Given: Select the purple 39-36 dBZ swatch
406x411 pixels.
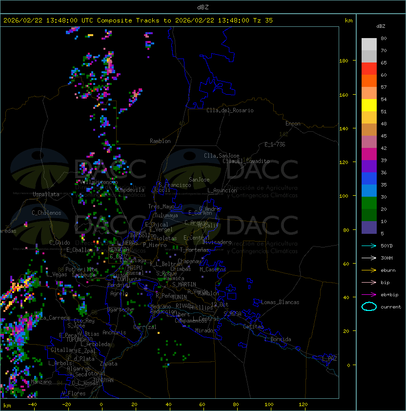Looking at the screenshot, I should click(x=369, y=166).
